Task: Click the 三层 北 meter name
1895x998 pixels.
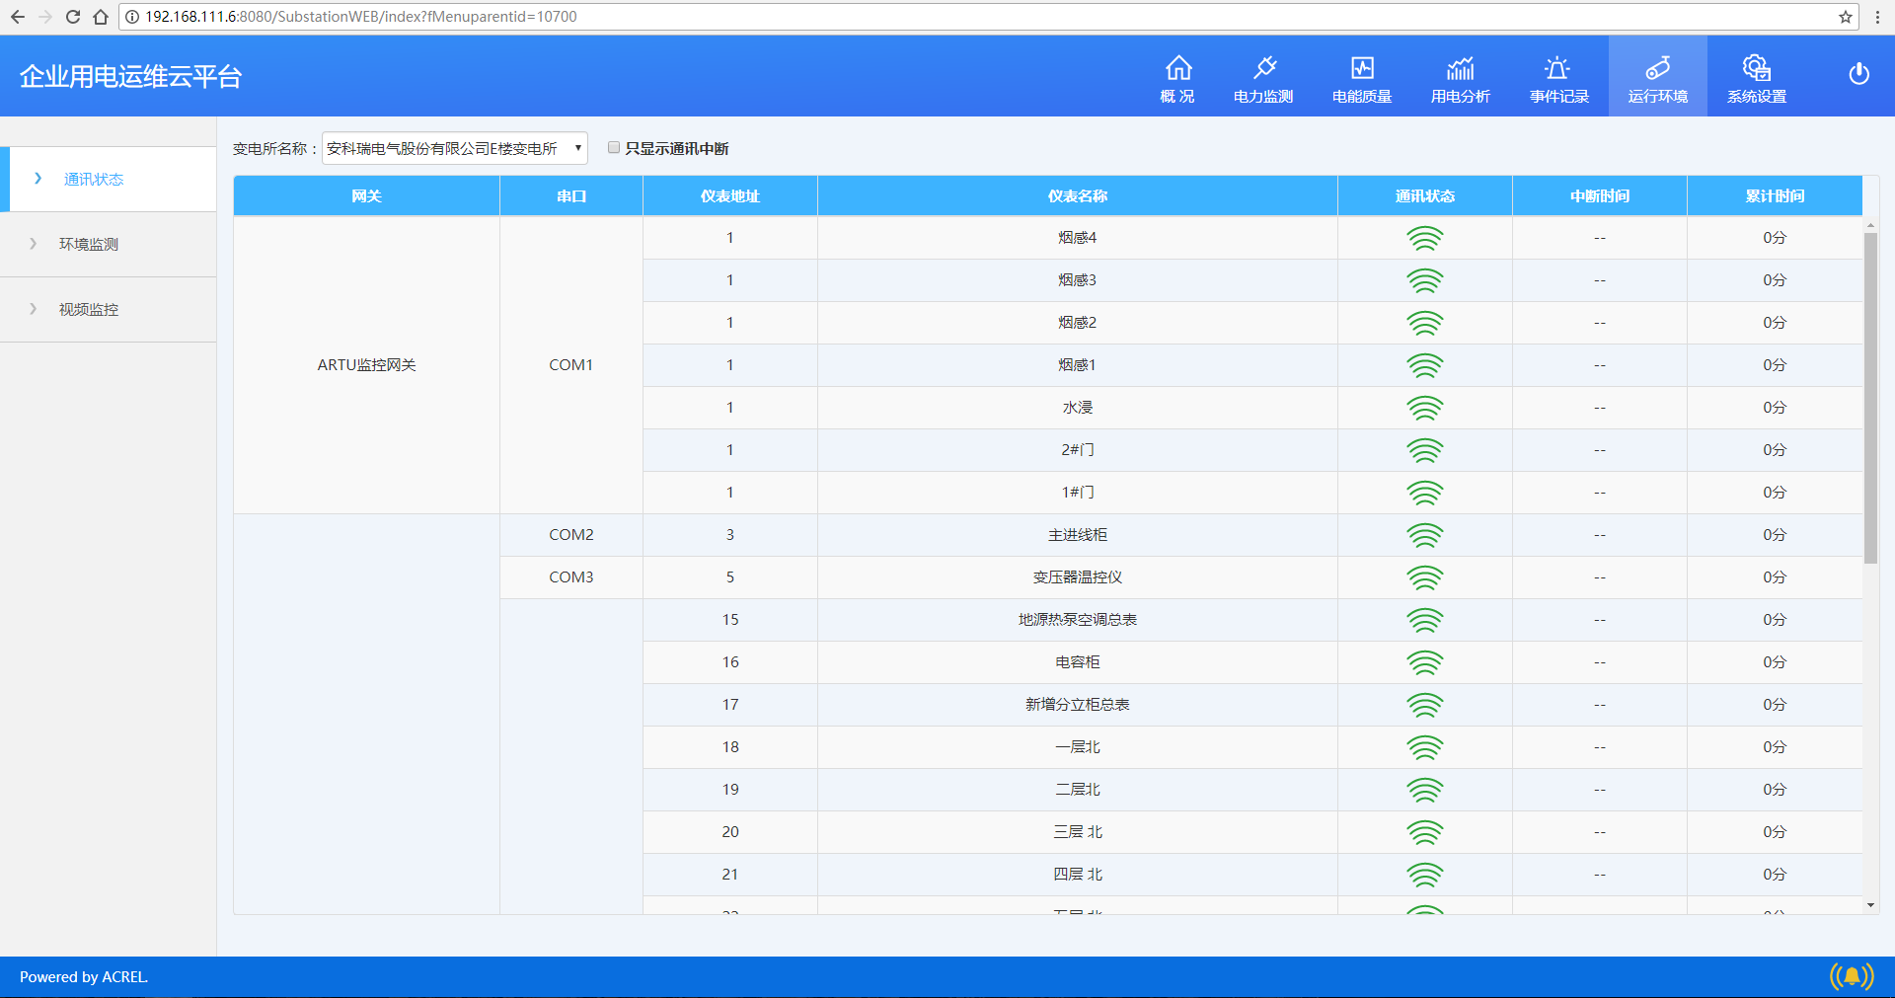Action: coord(1078,832)
